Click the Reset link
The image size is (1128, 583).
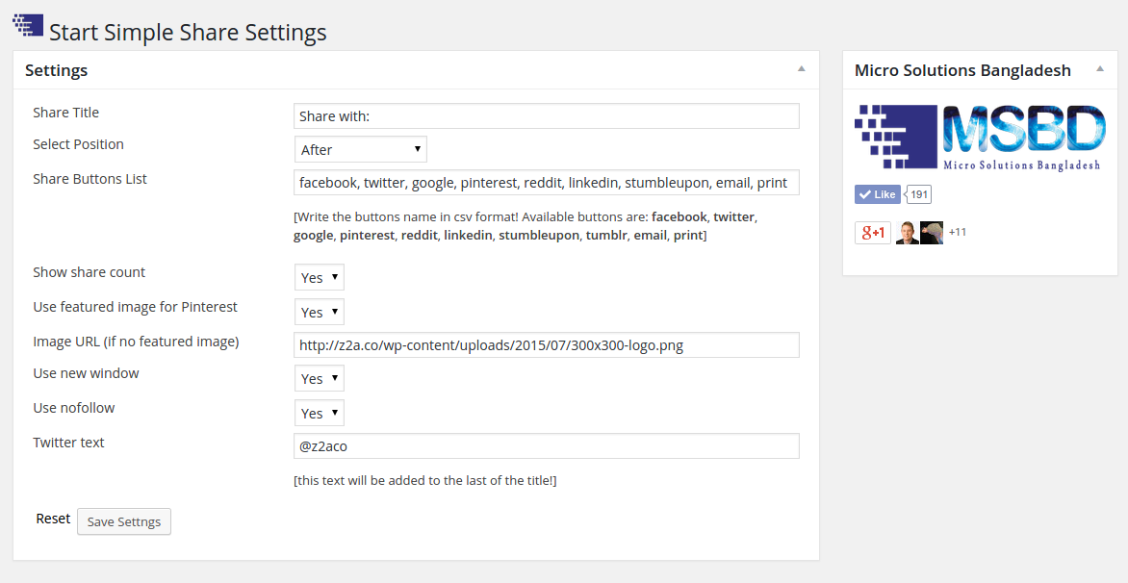(53, 519)
